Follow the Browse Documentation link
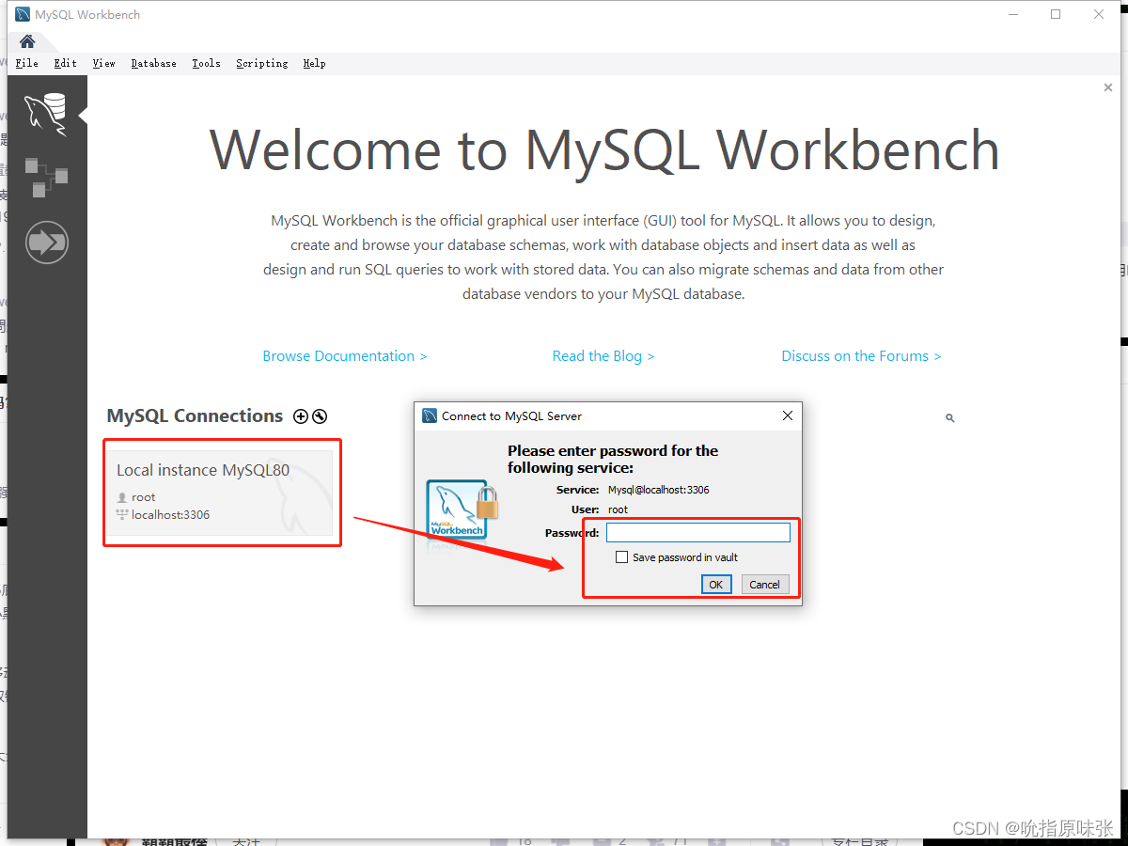The width and height of the screenshot is (1128, 846). (345, 356)
